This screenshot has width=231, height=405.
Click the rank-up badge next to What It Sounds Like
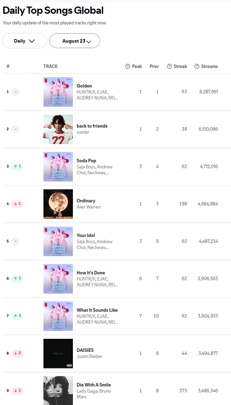(17, 316)
